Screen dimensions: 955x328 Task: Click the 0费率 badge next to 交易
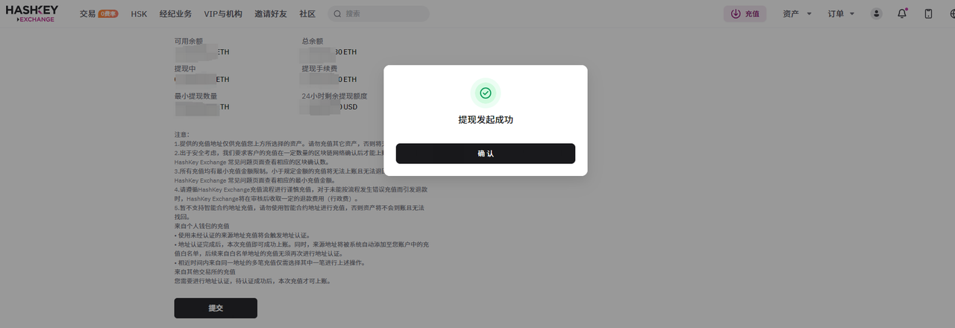point(108,14)
